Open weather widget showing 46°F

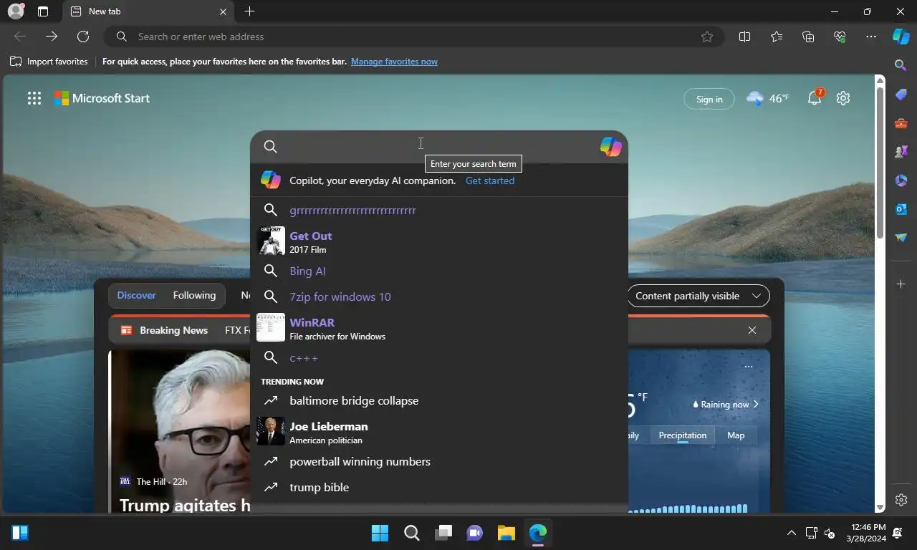(767, 98)
